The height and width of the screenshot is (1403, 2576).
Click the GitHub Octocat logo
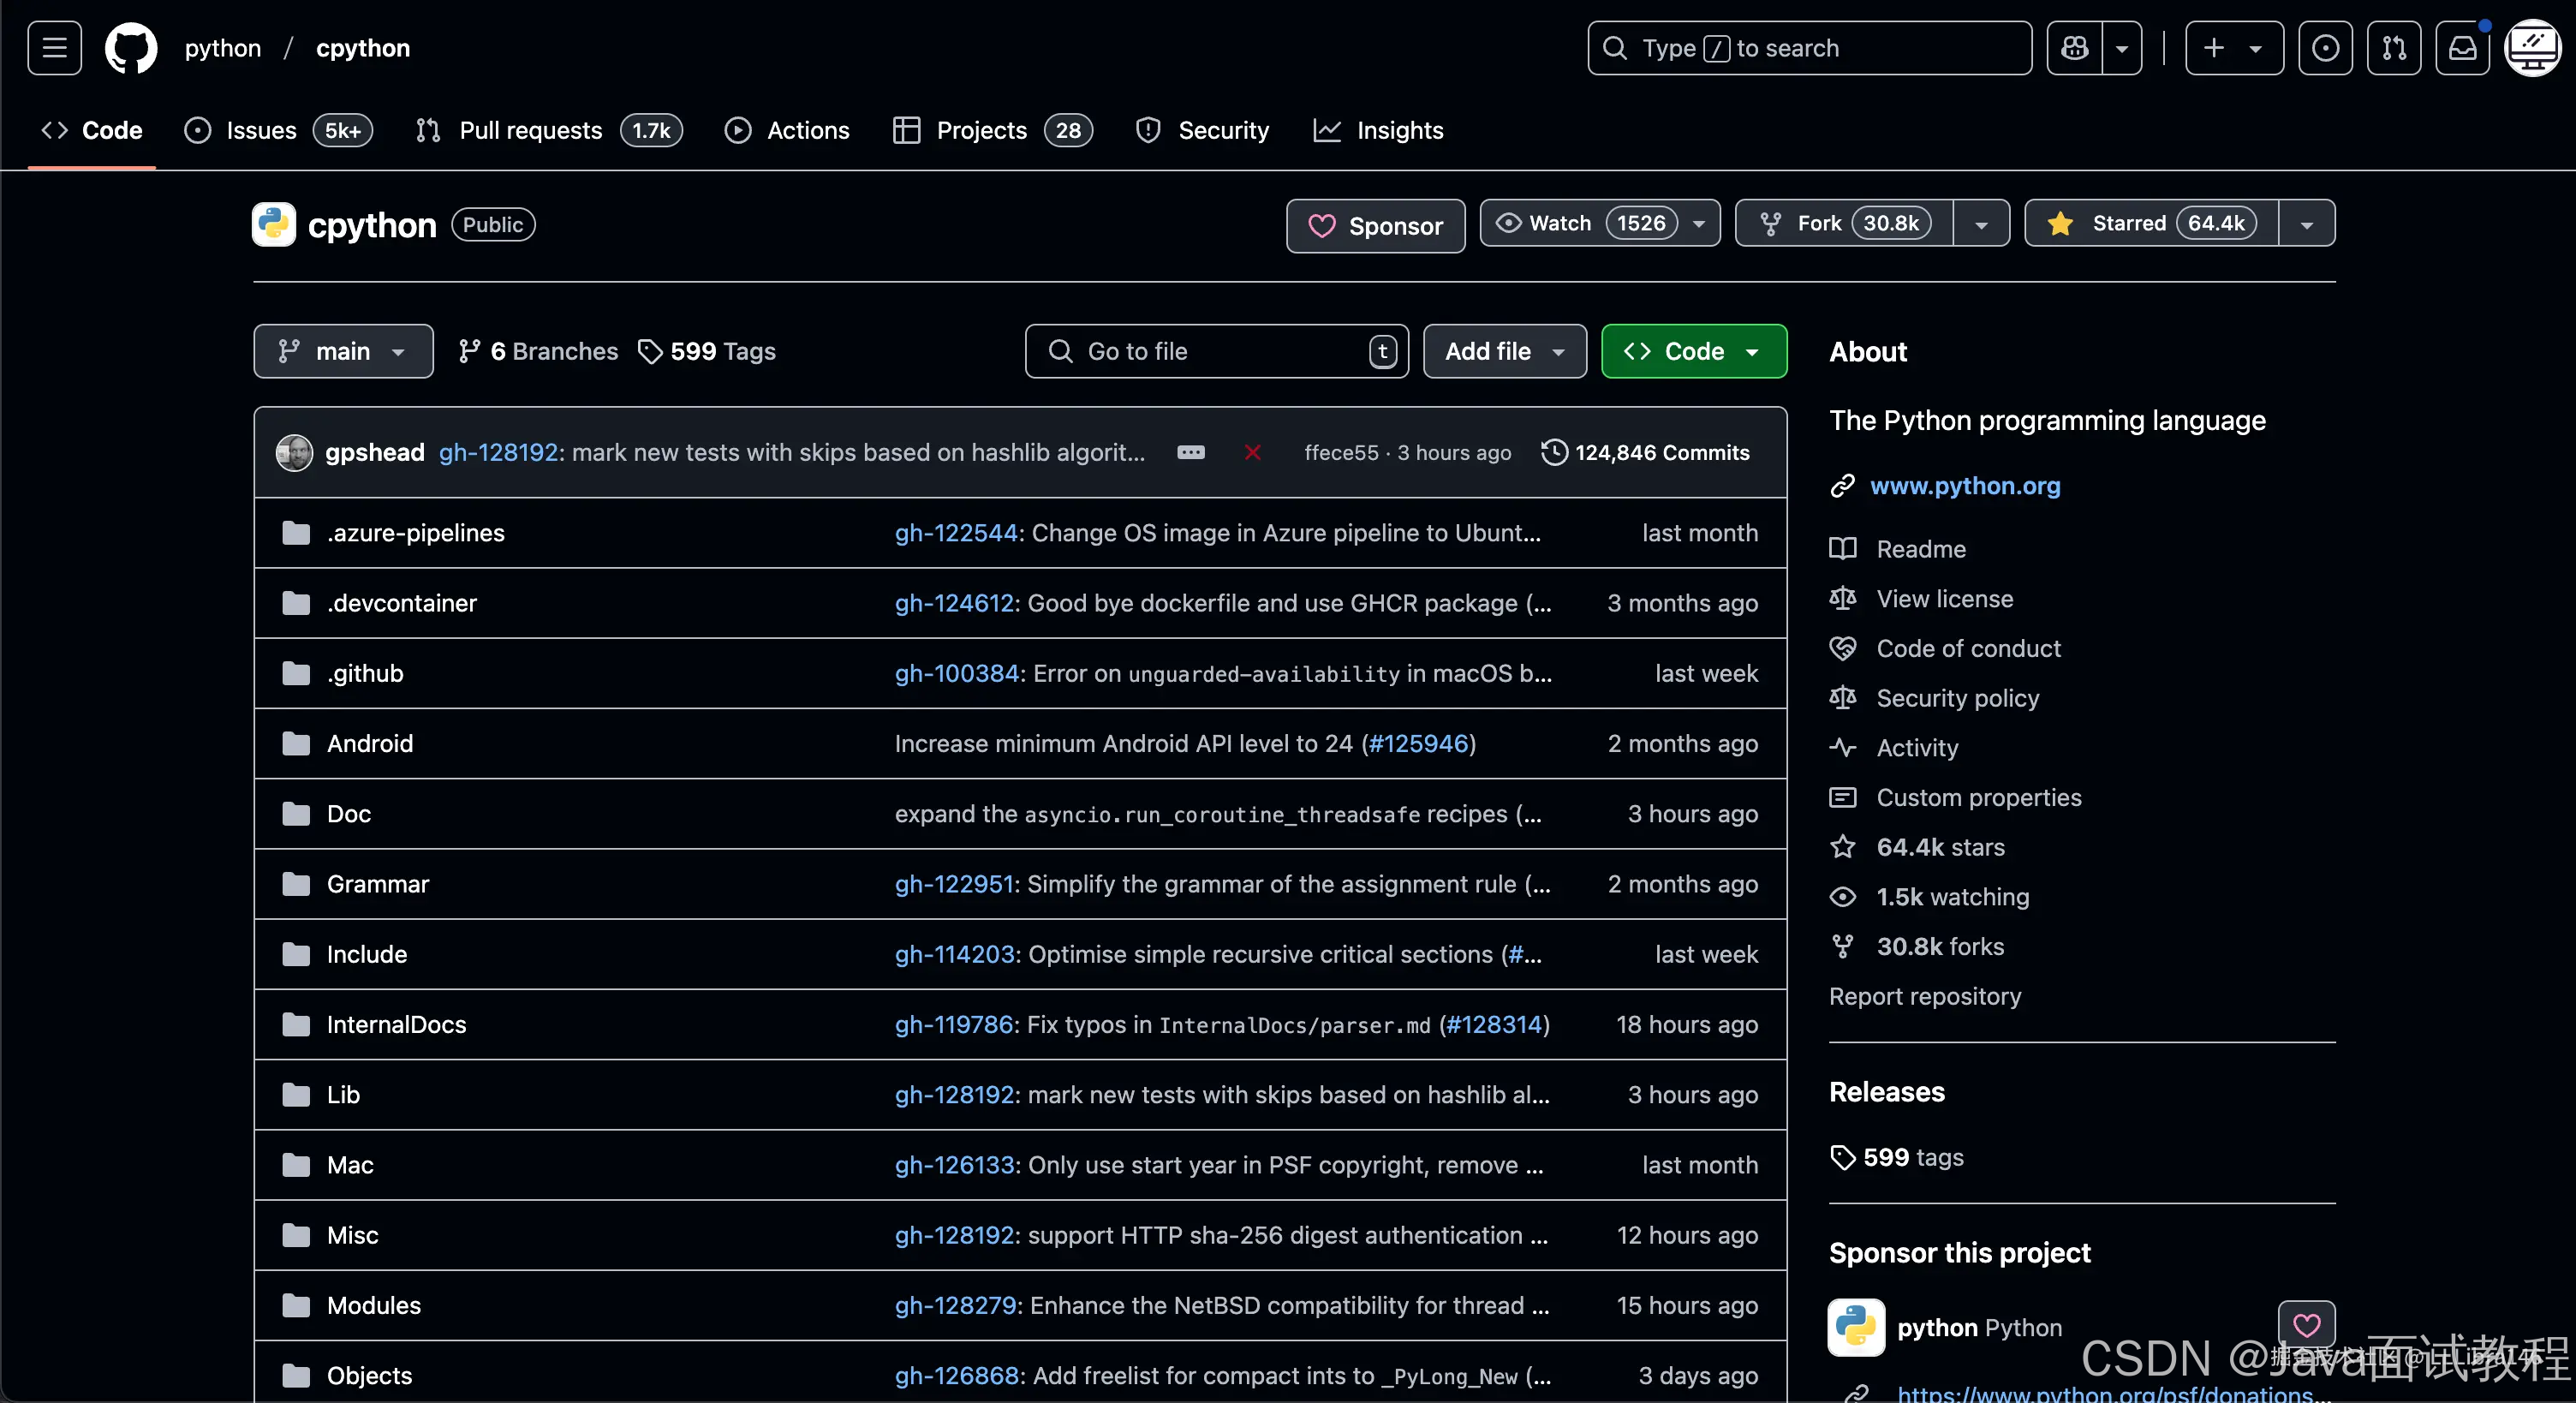tap(131, 48)
